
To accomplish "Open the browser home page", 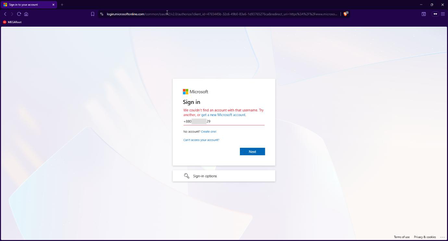I will pyautogui.click(x=26, y=14).
